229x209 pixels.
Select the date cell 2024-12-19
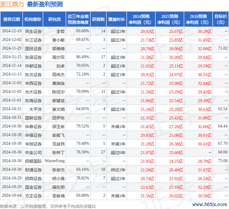12,31
